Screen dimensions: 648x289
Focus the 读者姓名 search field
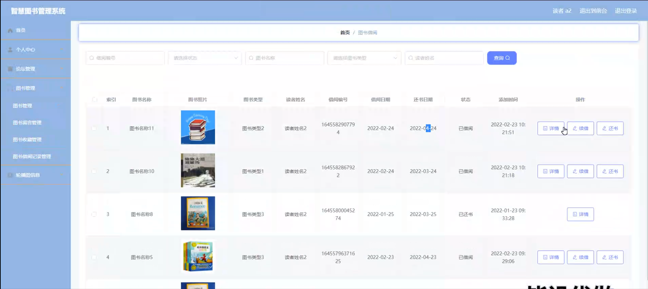click(x=444, y=58)
